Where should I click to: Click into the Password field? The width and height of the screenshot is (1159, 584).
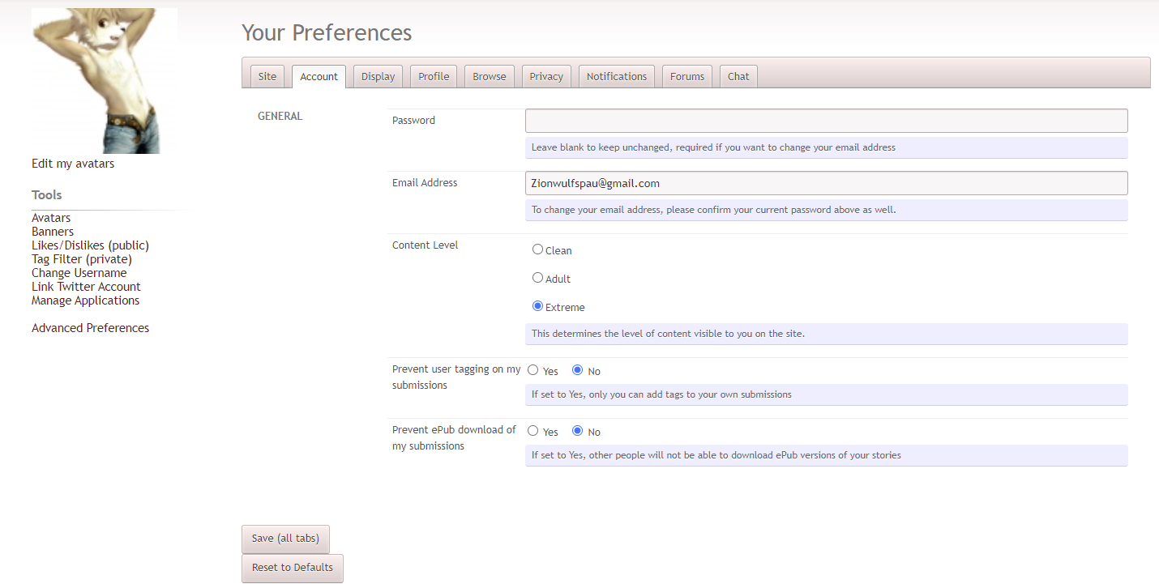tap(826, 121)
